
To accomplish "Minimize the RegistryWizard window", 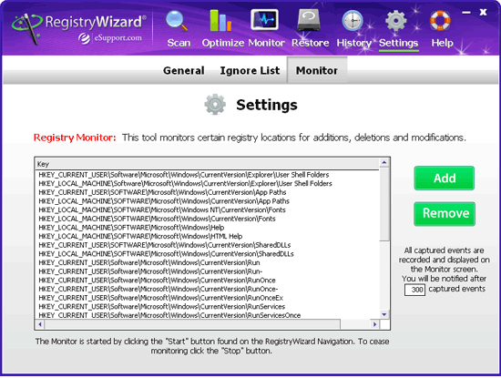I will pyautogui.click(x=466, y=13).
